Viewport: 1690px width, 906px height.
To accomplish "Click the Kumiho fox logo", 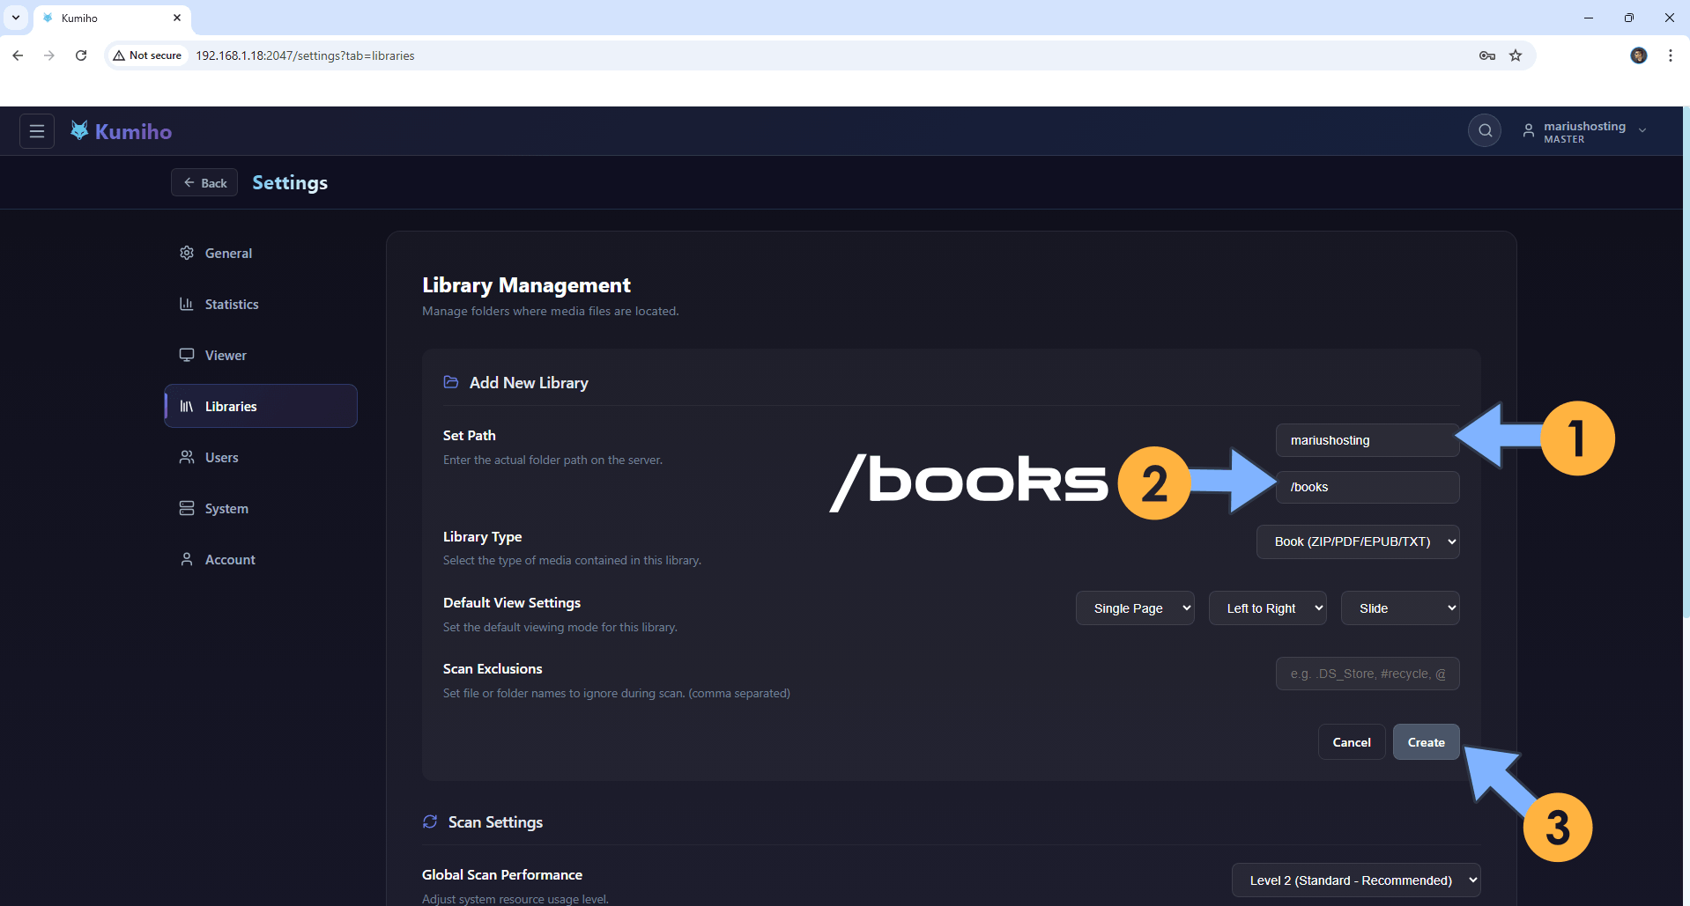I will click(79, 131).
